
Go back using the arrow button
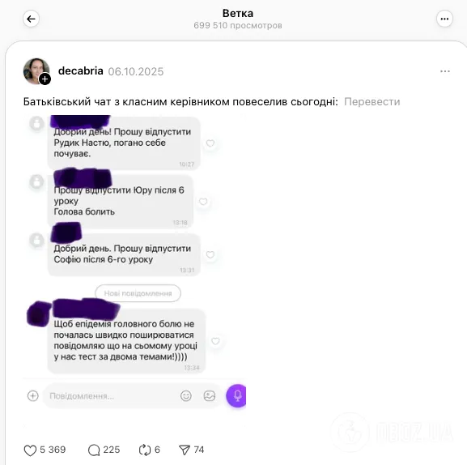(x=31, y=19)
